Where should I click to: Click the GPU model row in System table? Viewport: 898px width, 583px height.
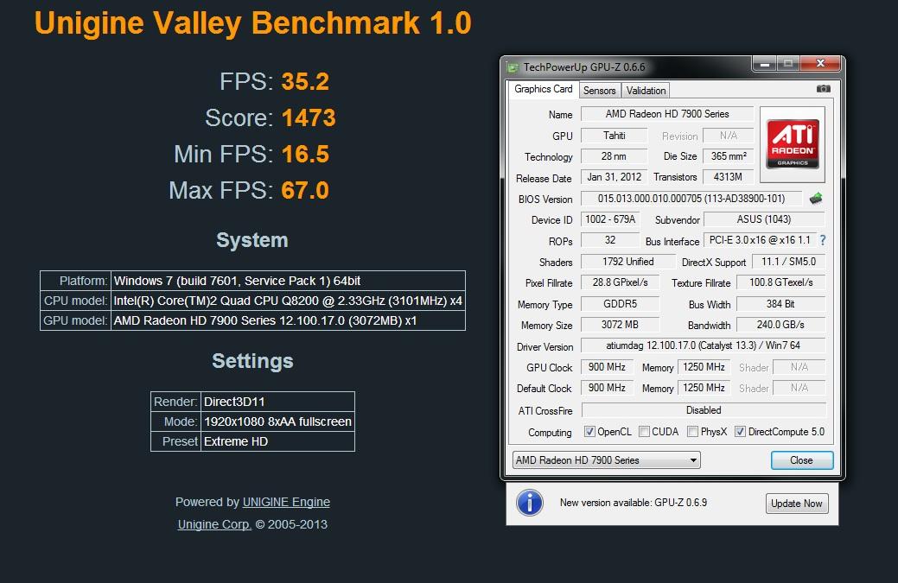point(252,320)
